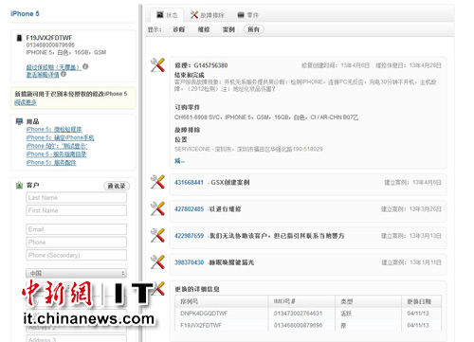Click the 睡眠唤醒键损坏 case title
The width and height of the screenshot is (474, 342).
coord(232,262)
